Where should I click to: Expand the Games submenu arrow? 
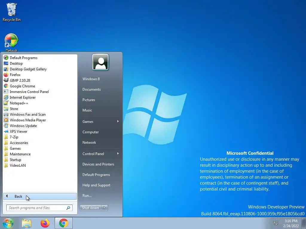click(x=118, y=121)
